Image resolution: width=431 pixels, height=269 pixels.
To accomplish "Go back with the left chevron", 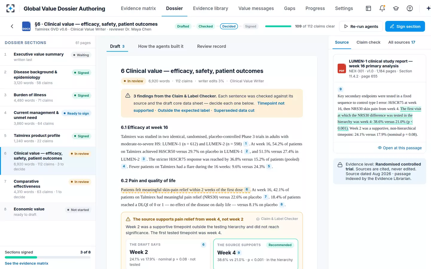I will pos(12,26).
